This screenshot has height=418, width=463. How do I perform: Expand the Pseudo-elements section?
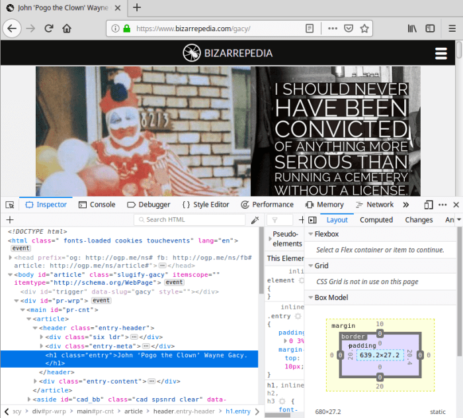tap(269, 235)
